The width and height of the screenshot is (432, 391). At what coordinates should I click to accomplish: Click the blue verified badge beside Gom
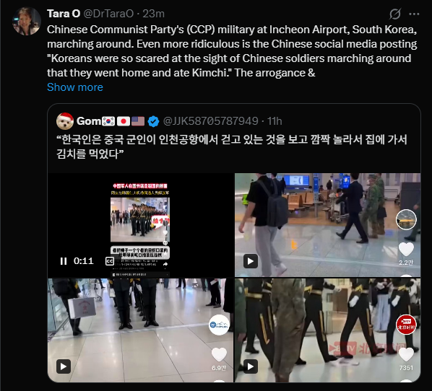click(x=153, y=121)
